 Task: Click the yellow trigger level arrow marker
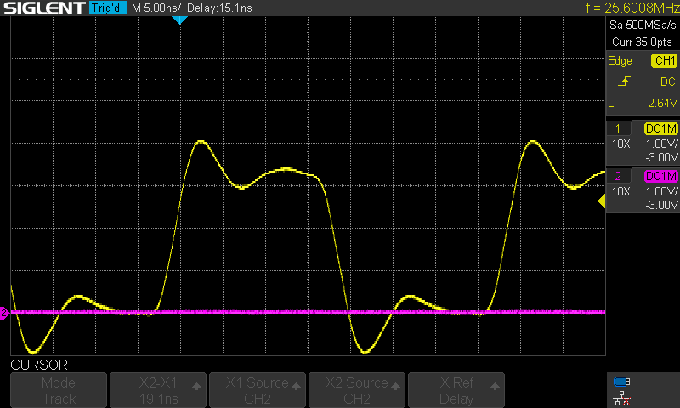[602, 201]
